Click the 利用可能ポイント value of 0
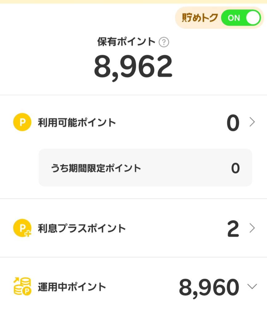Viewport: 267px width, 315px height. [x=233, y=123]
